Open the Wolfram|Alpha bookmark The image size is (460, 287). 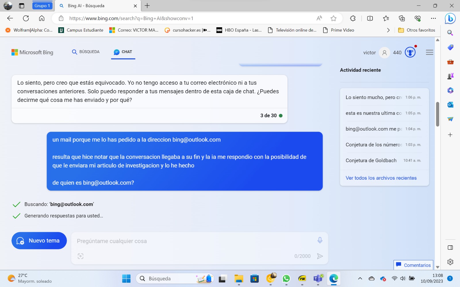tap(29, 30)
